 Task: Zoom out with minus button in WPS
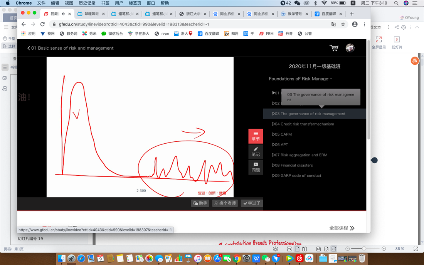click(x=347, y=249)
